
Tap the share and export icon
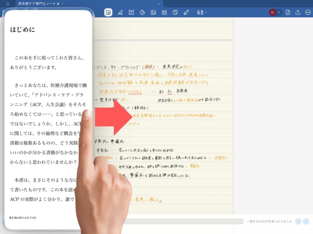[x=298, y=12]
